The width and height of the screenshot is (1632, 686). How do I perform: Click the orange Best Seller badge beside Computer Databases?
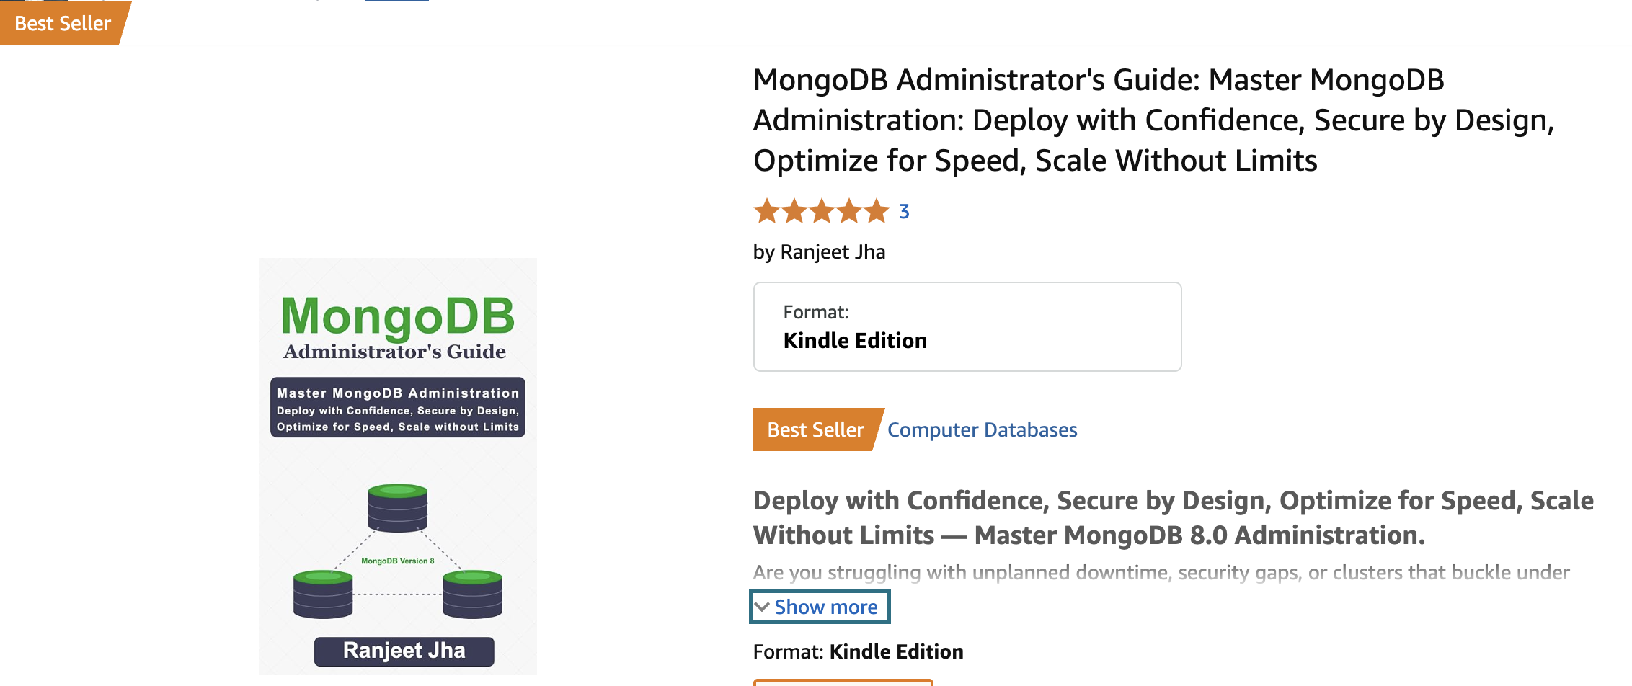click(817, 429)
